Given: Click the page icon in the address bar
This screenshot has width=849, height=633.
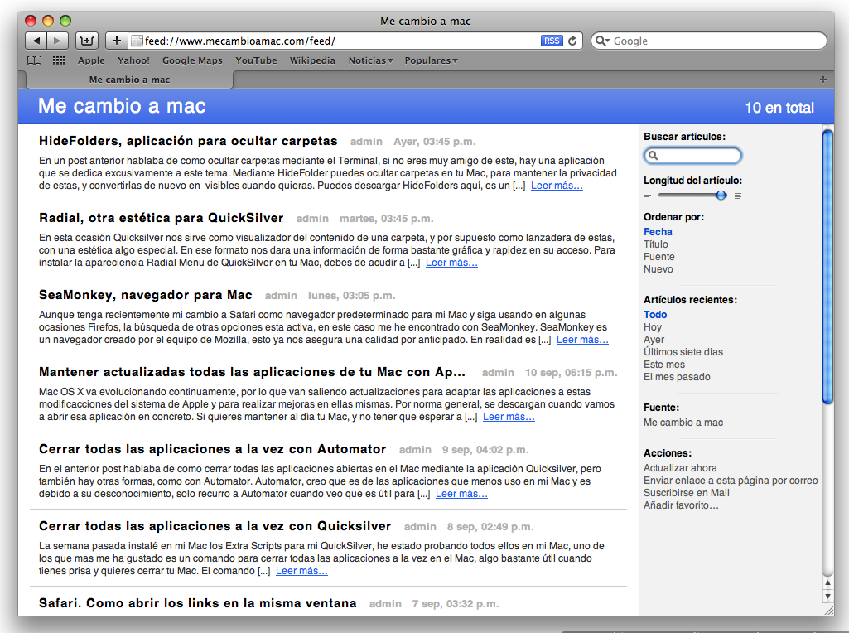Looking at the screenshot, I should tap(137, 41).
